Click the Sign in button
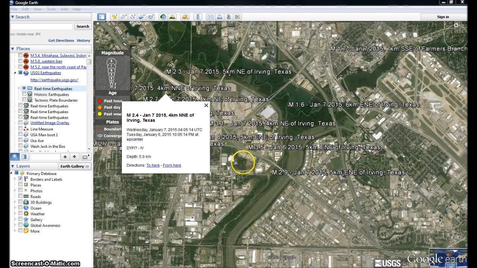Screen dimensions: 477x268 click(443, 17)
